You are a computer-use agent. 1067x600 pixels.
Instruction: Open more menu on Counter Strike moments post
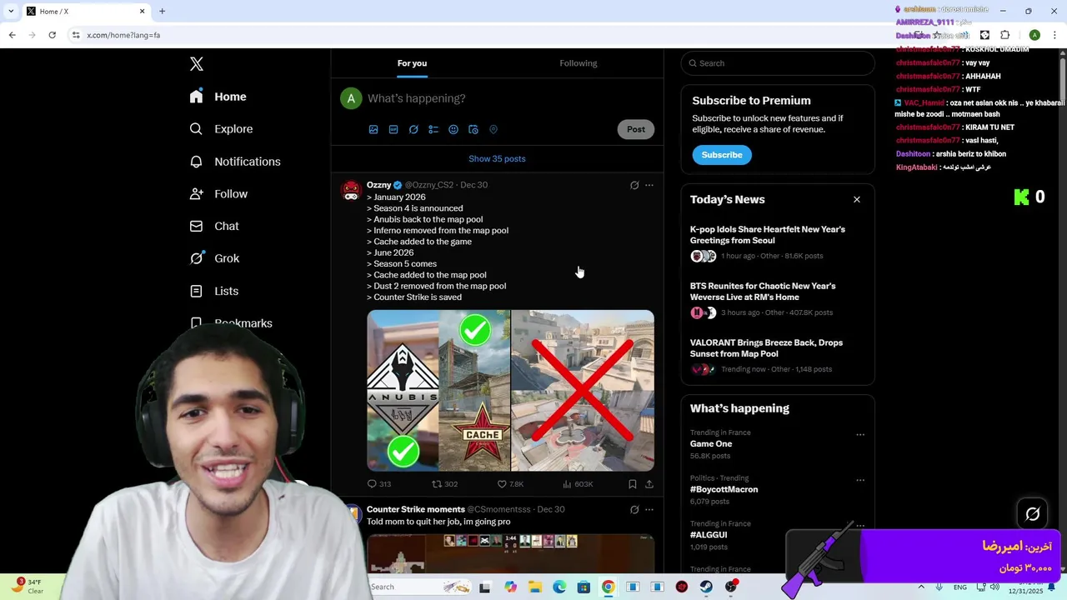click(x=649, y=509)
